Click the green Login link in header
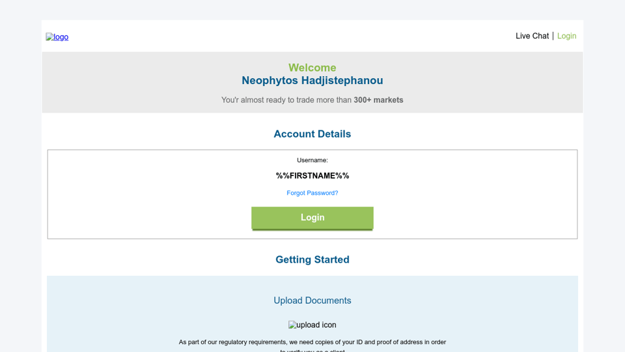This screenshot has height=352, width=625. pyautogui.click(x=566, y=36)
